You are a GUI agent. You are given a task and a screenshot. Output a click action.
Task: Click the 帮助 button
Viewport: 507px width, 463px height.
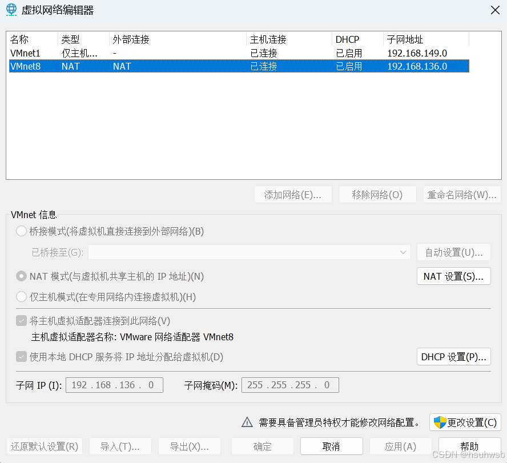[x=469, y=446]
